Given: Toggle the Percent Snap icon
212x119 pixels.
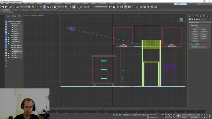Looking at the screenshot, I should click(85, 7).
